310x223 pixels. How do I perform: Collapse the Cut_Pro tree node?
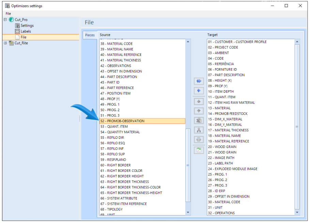pos(5,19)
